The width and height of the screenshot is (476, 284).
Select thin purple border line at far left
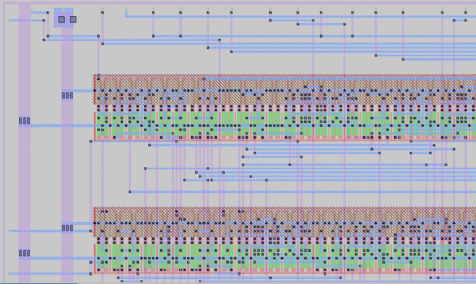[4, 151]
